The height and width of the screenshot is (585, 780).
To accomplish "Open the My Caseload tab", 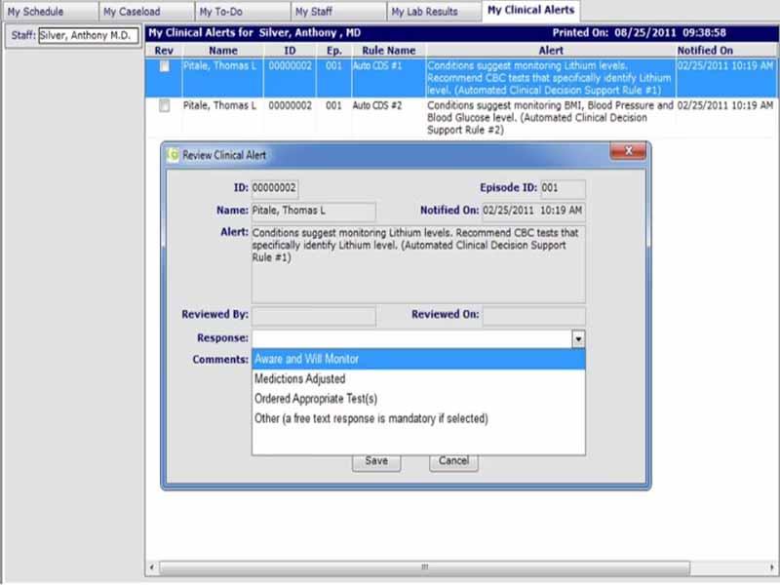I will [x=146, y=11].
